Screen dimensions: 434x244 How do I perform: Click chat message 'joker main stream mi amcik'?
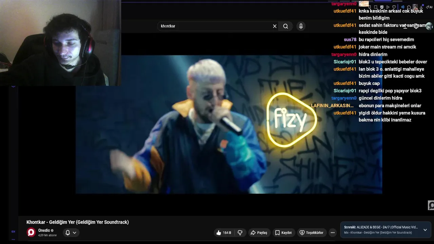coord(387,47)
